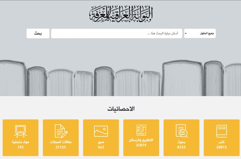Image resolution: width=241 pixels, height=159 pixels.
Task: Open the كتب label link
Action: tap(221, 142)
